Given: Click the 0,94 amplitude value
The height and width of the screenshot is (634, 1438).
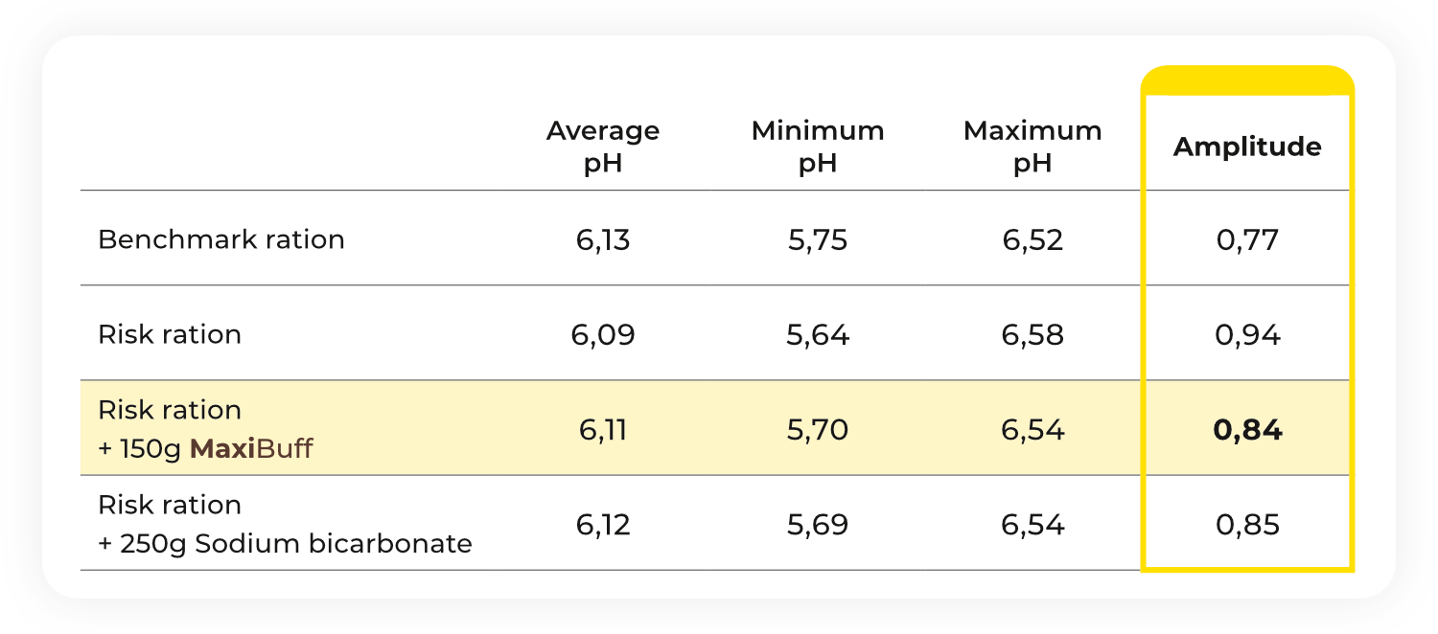Looking at the screenshot, I should [x=1247, y=335].
